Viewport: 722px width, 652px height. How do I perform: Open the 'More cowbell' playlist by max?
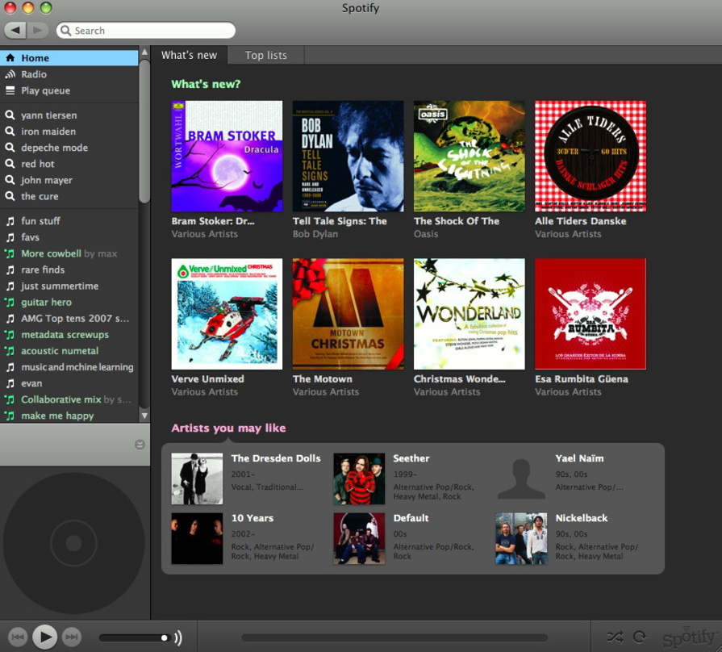[x=69, y=253]
